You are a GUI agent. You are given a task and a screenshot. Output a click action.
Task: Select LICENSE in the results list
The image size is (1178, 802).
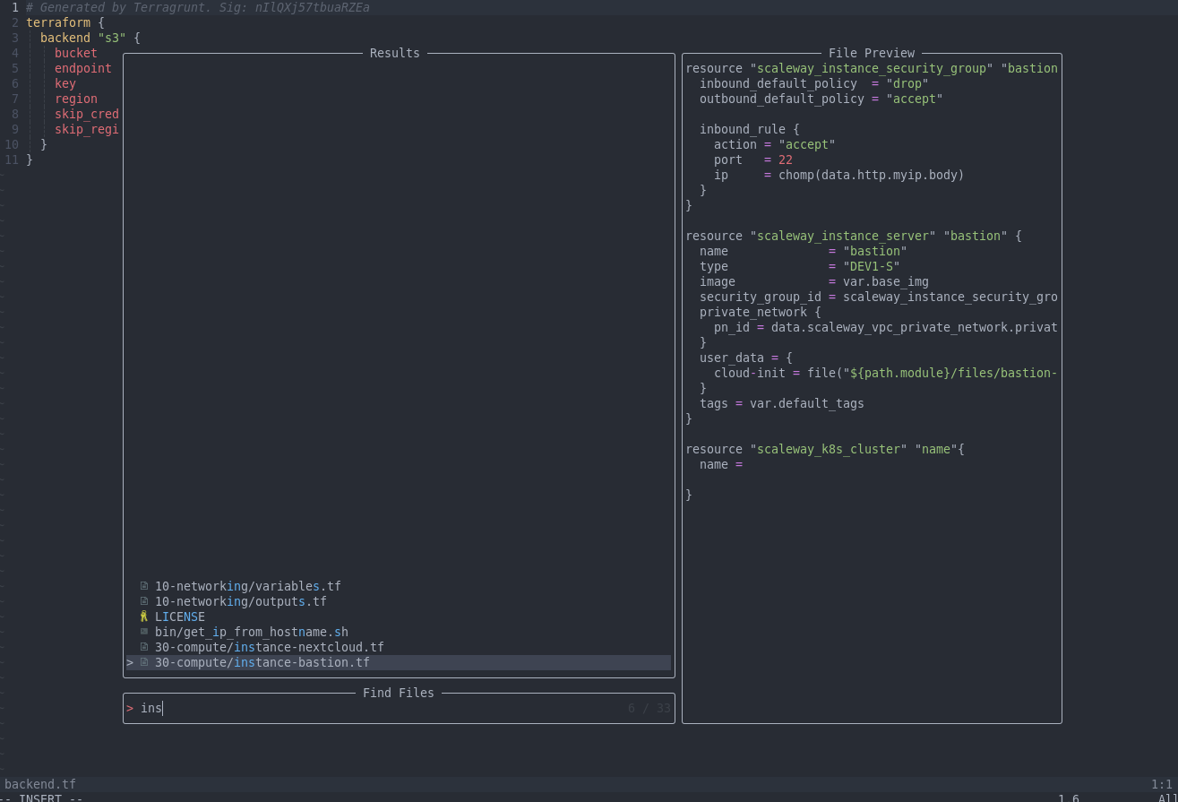tap(179, 617)
